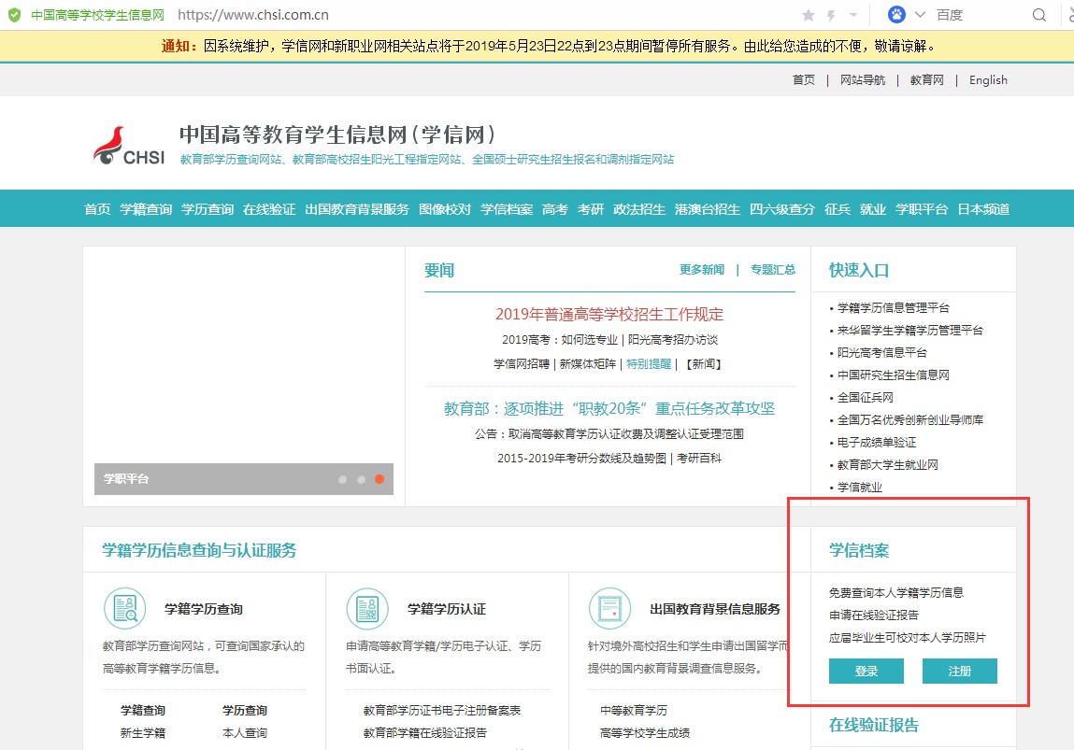Image resolution: width=1074 pixels, height=750 pixels.
Task: Click the 学信网招聘 link
Action: (x=522, y=364)
